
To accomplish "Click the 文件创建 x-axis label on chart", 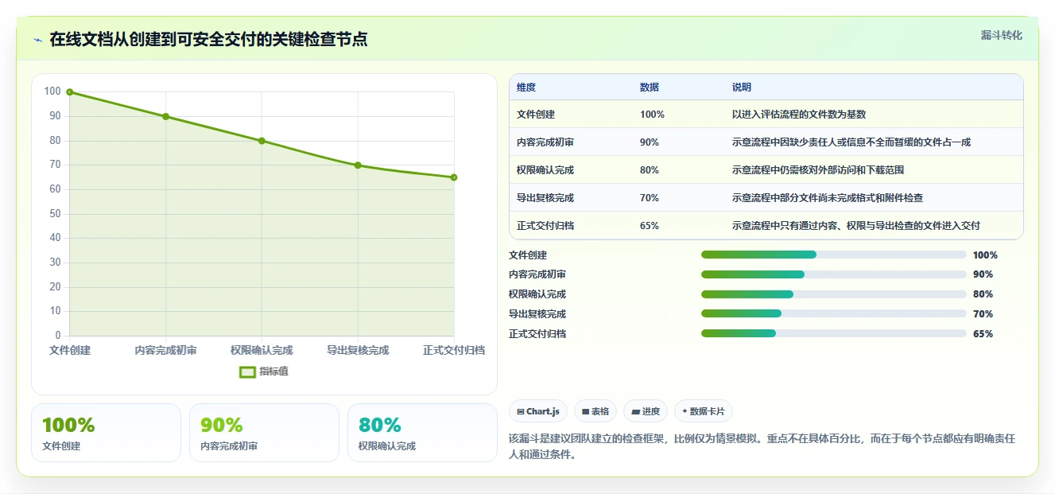I will 70,350.
